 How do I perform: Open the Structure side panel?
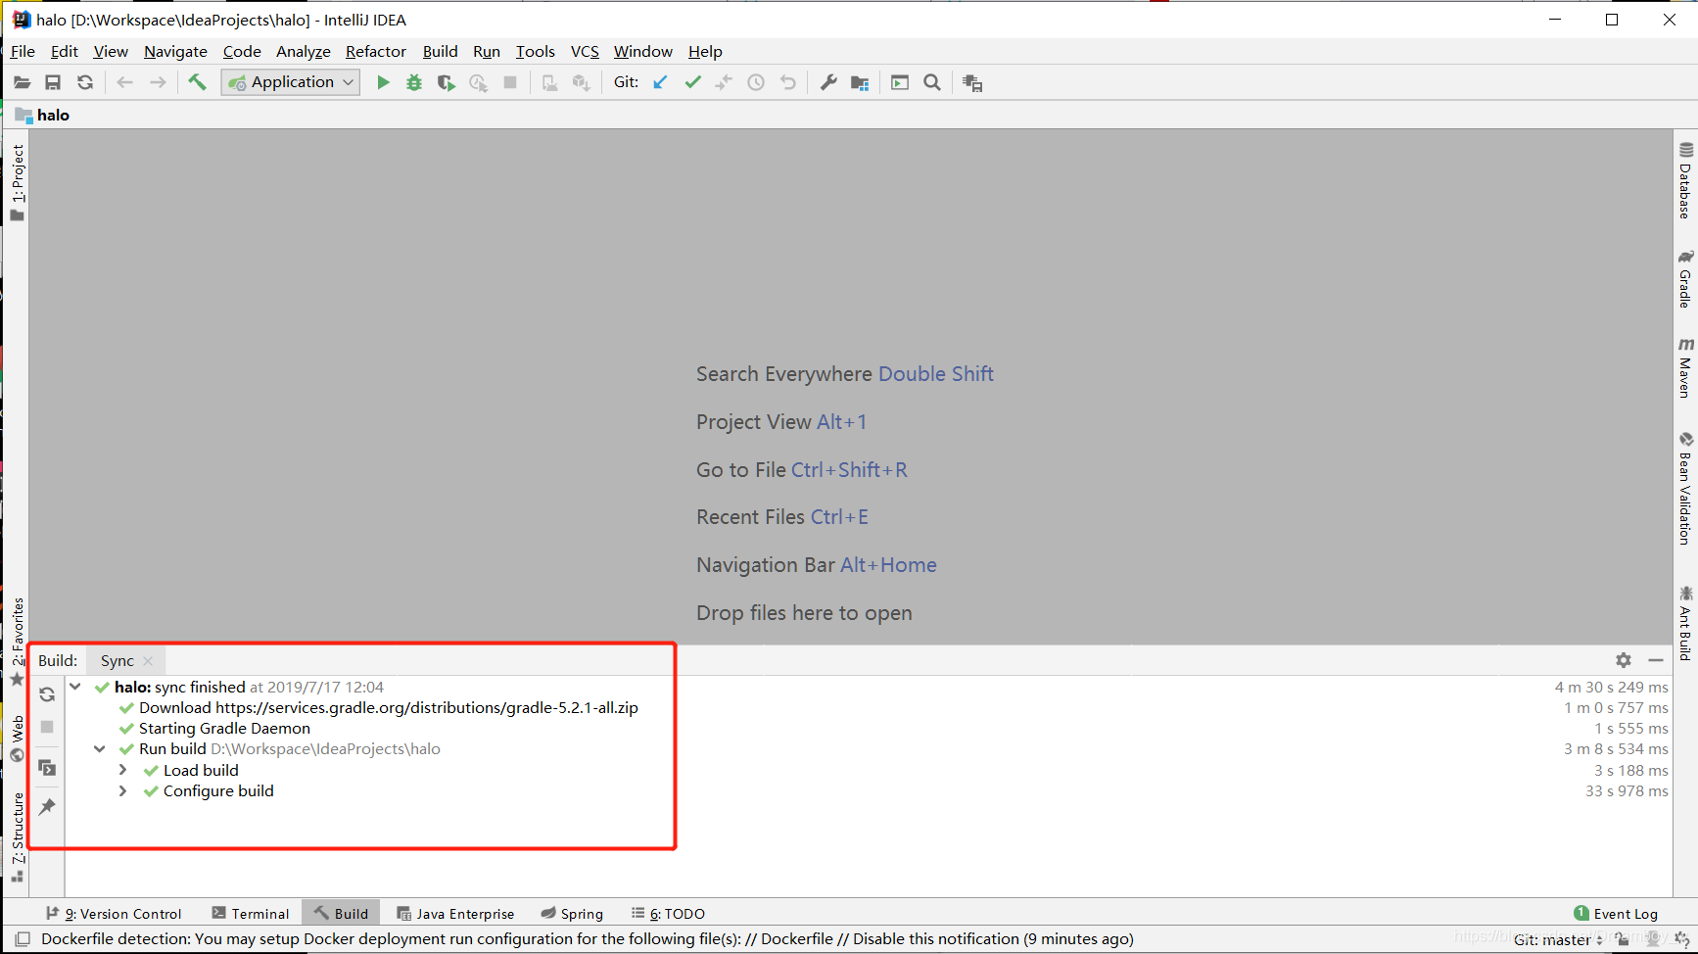(x=18, y=837)
